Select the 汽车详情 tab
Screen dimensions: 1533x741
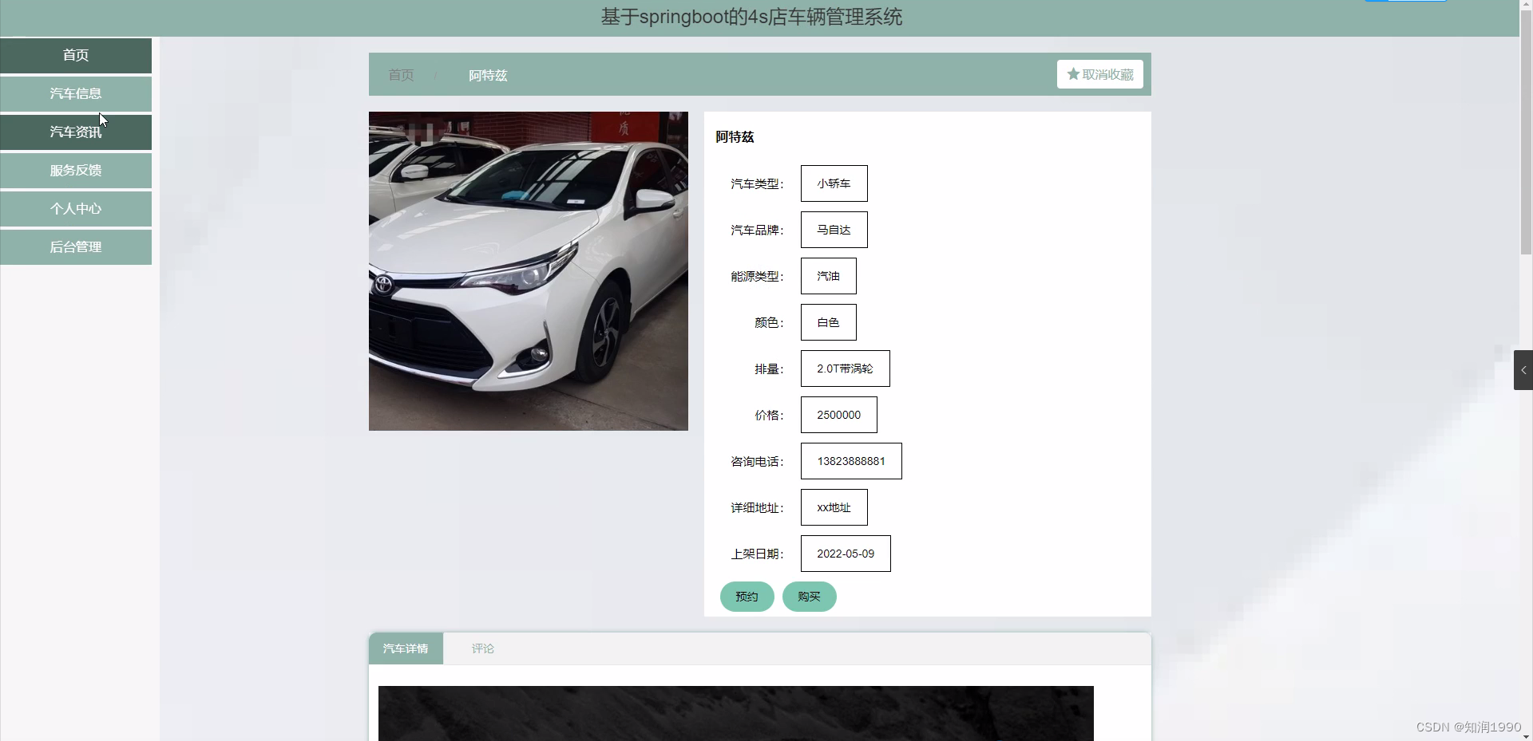click(406, 648)
